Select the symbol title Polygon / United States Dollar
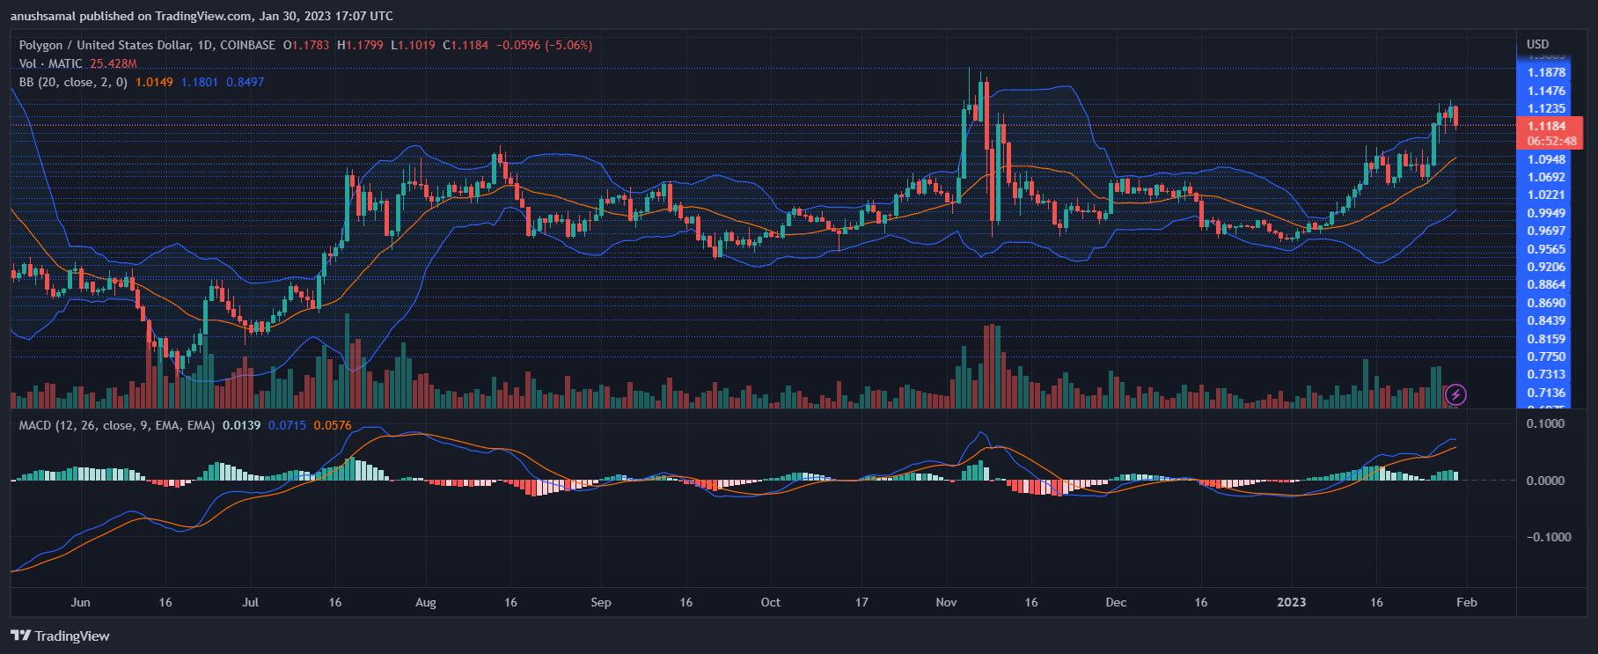 click(104, 45)
